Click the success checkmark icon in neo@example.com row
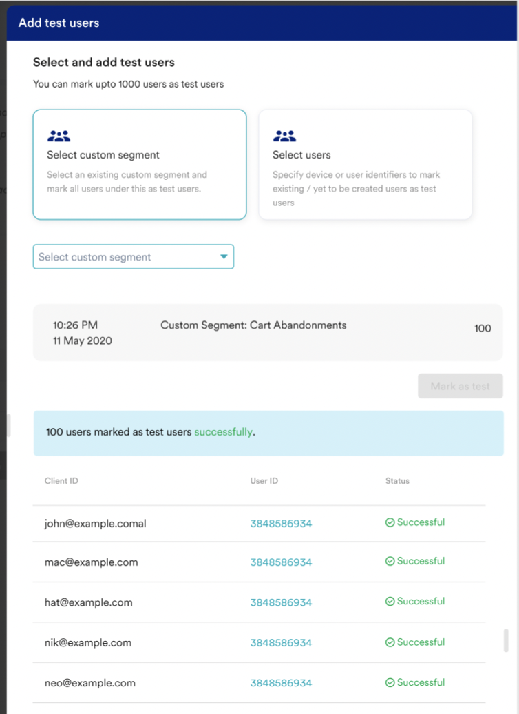This screenshot has width=519, height=714. 390,682
